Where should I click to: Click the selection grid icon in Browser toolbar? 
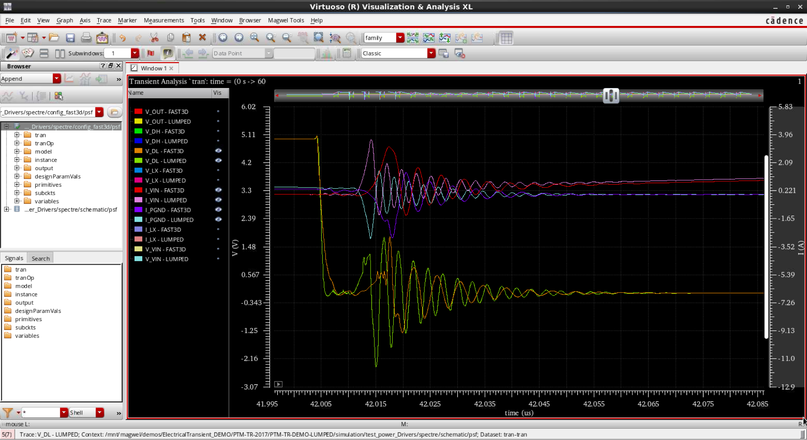click(x=58, y=96)
